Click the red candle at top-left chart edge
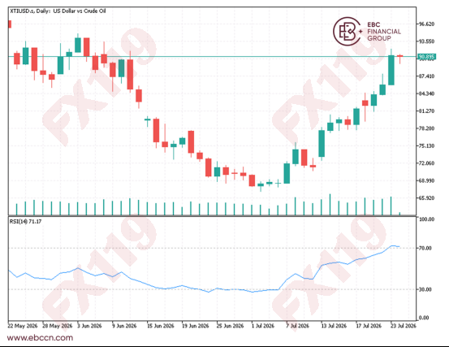 pyautogui.click(x=10, y=24)
